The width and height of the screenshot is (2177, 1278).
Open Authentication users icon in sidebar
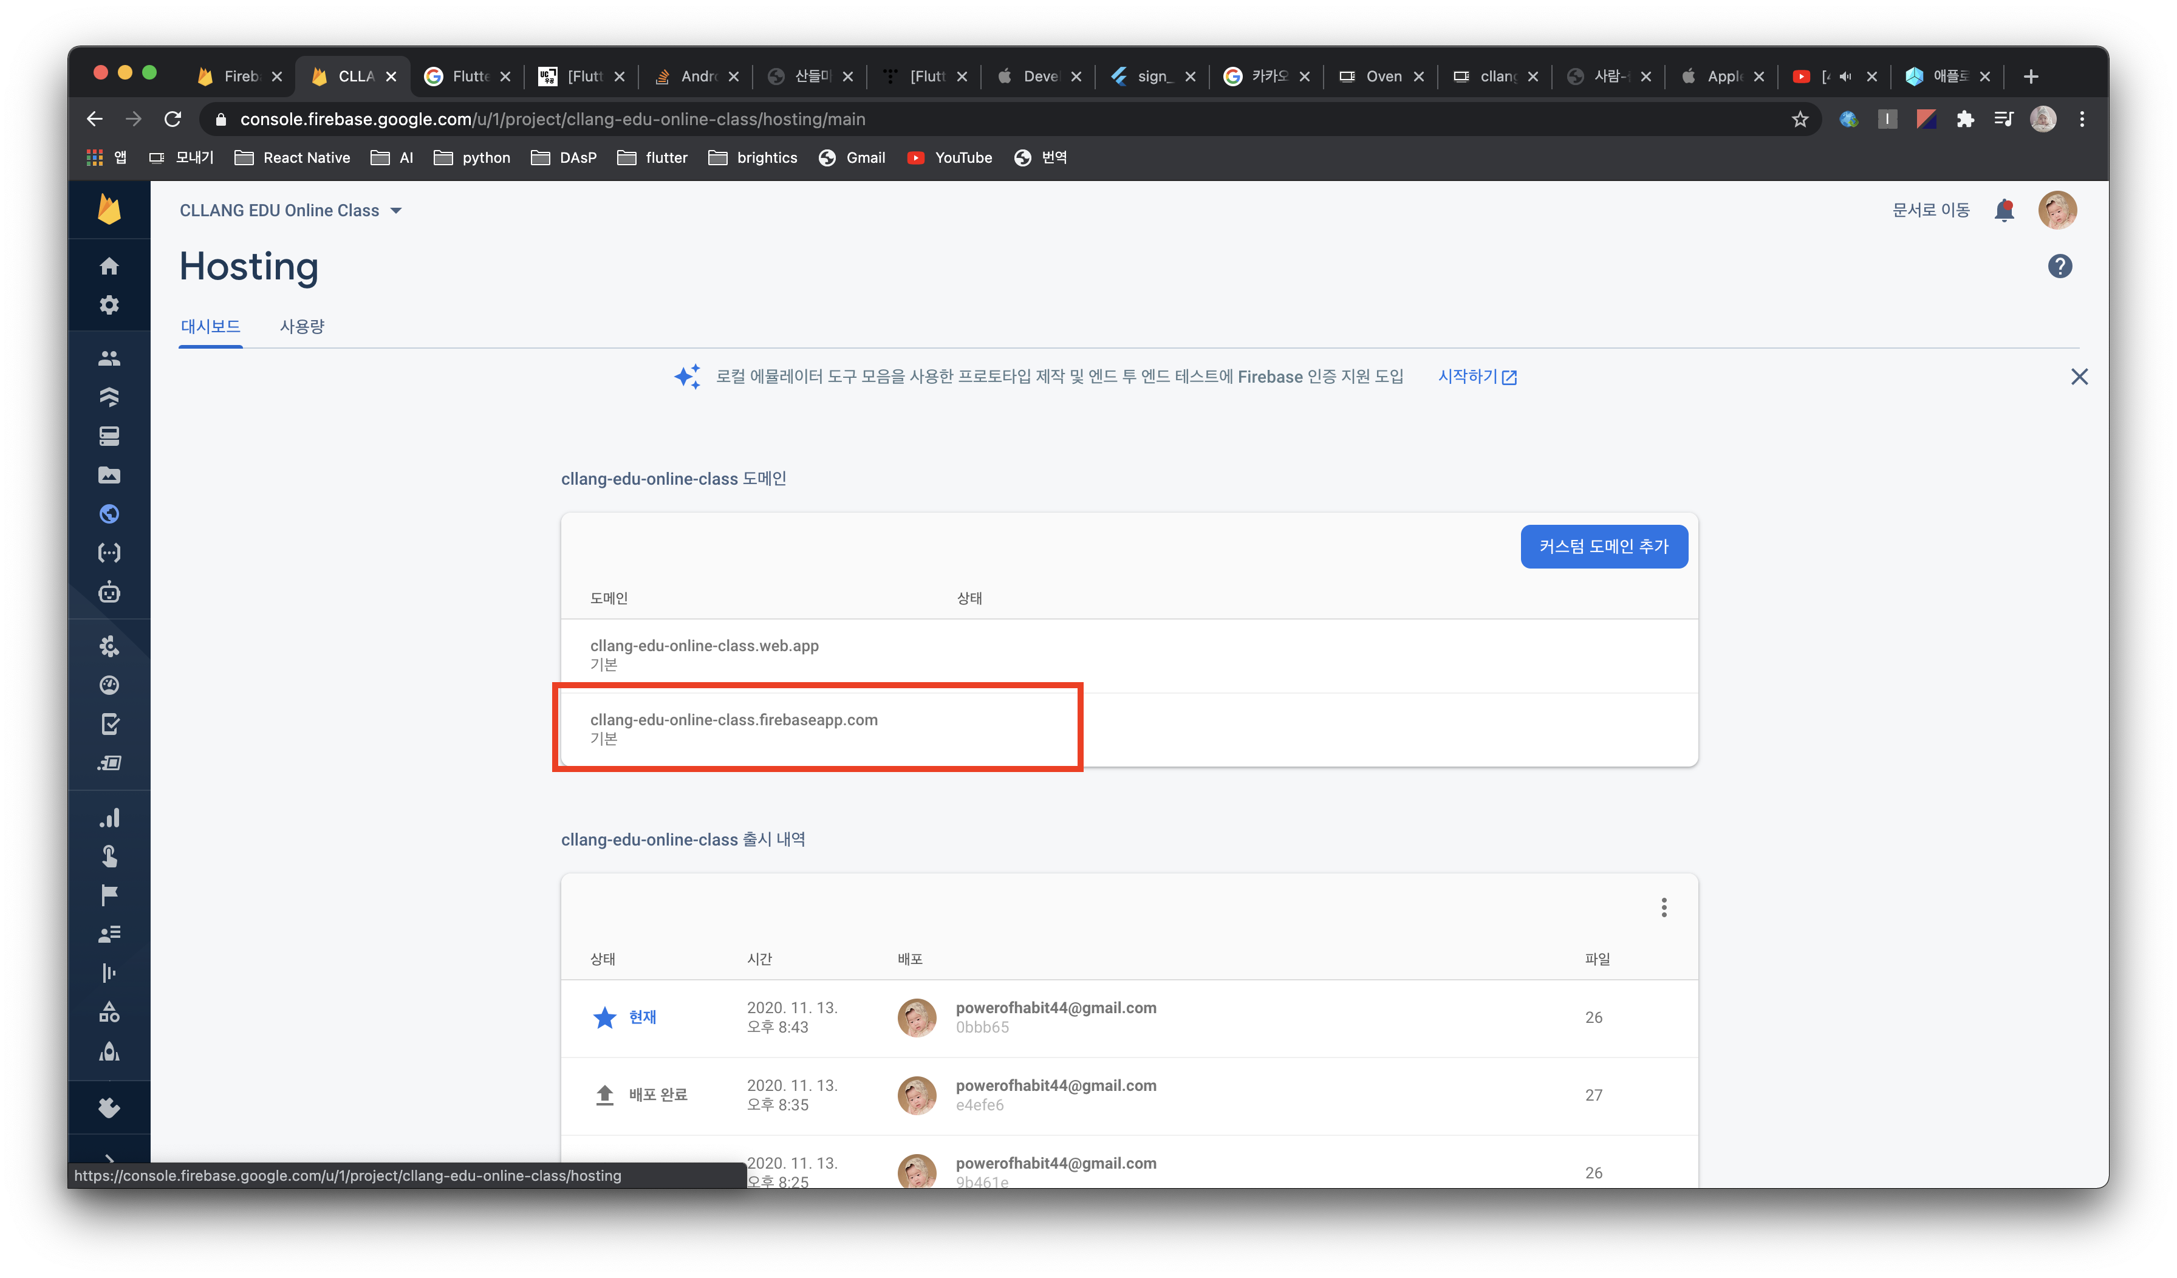coord(109,358)
